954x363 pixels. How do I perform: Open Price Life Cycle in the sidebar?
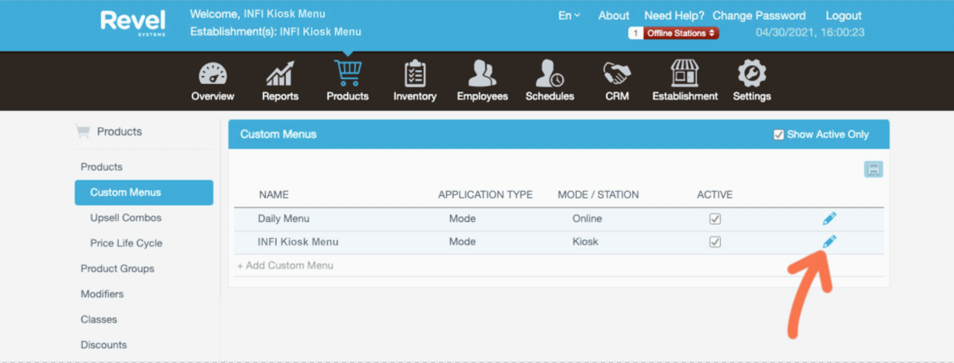coord(126,243)
